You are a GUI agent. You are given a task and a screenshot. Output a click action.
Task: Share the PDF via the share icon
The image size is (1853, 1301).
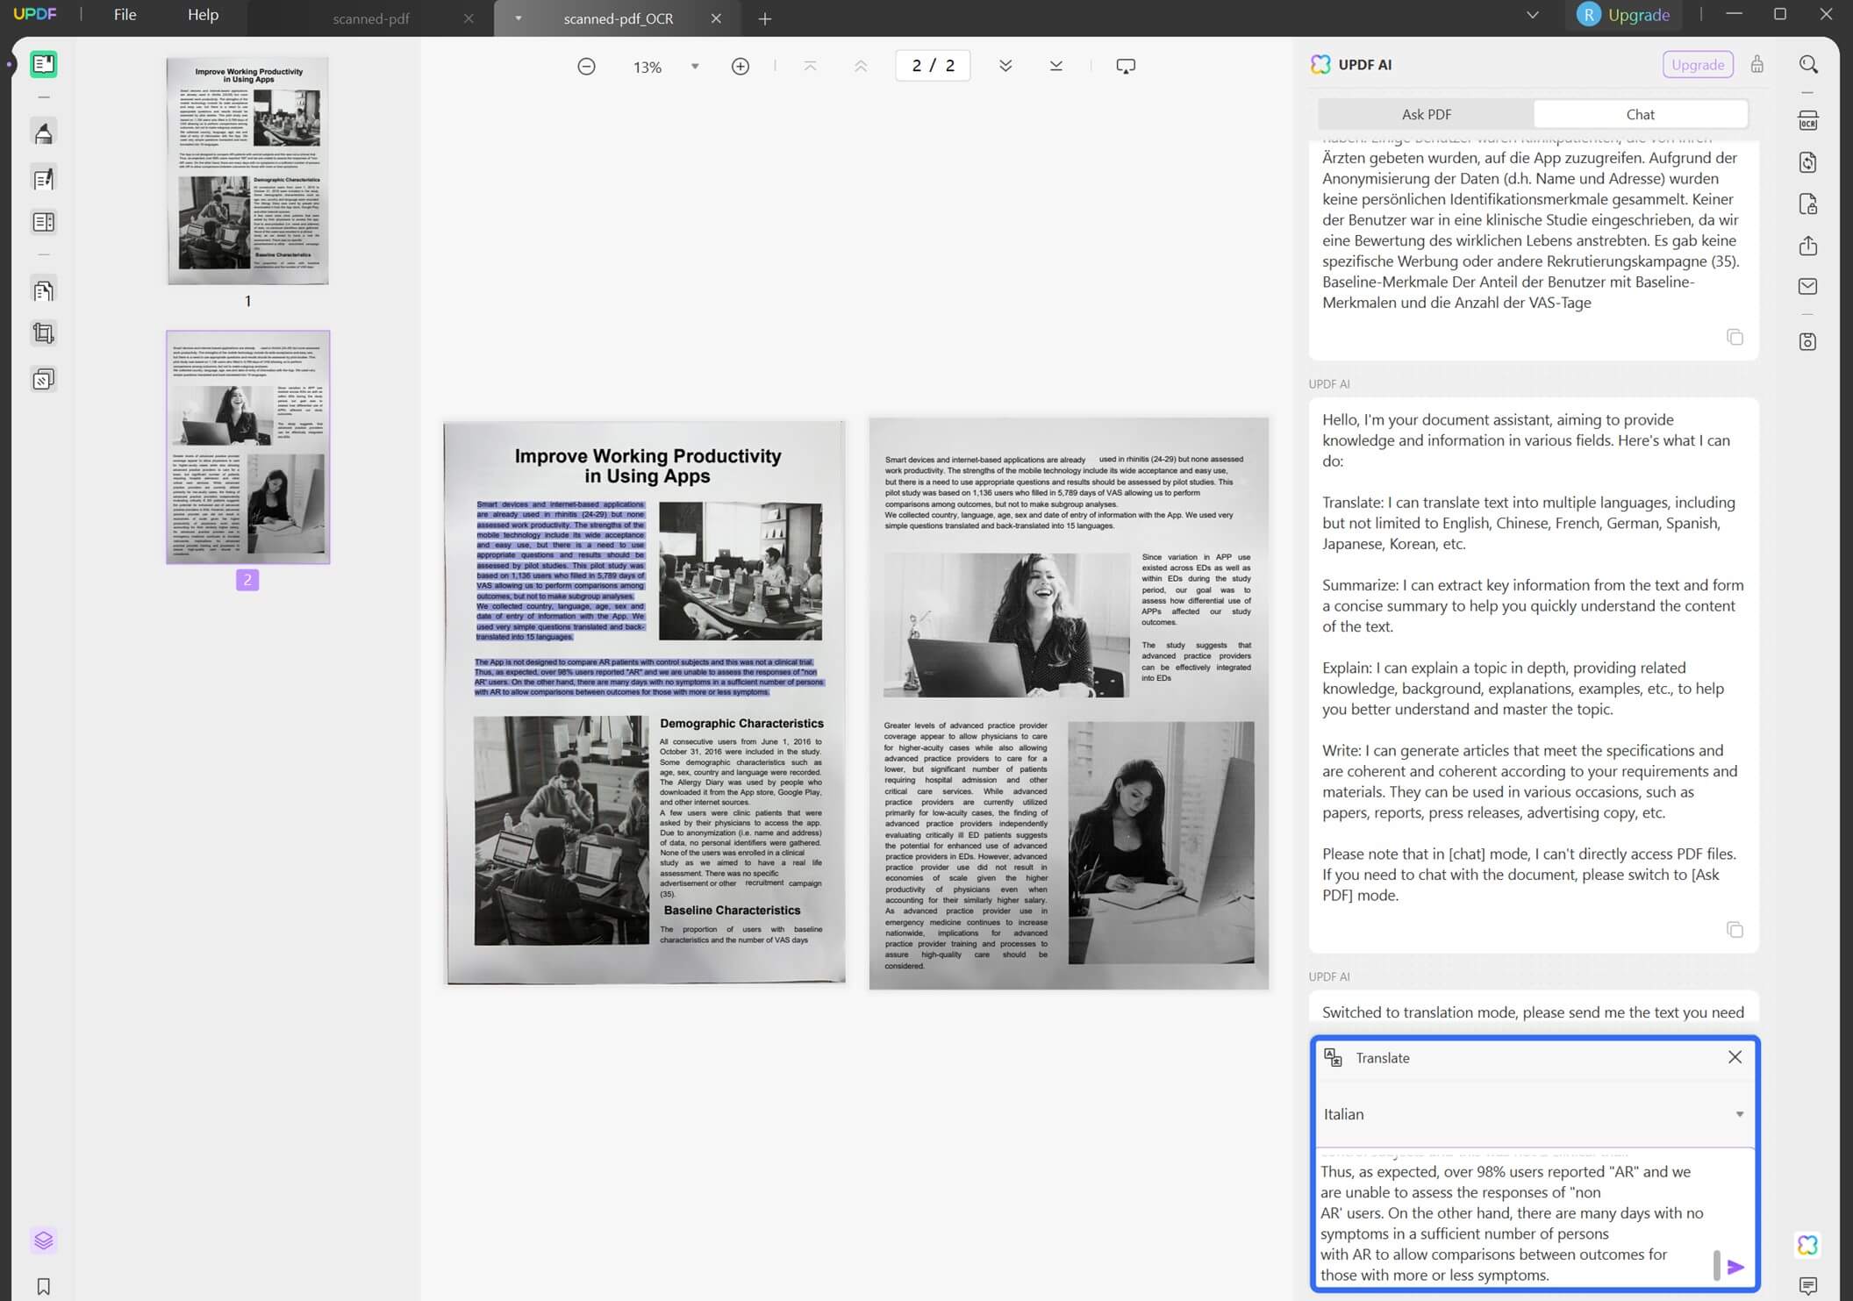pyautogui.click(x=1807, y=246)
